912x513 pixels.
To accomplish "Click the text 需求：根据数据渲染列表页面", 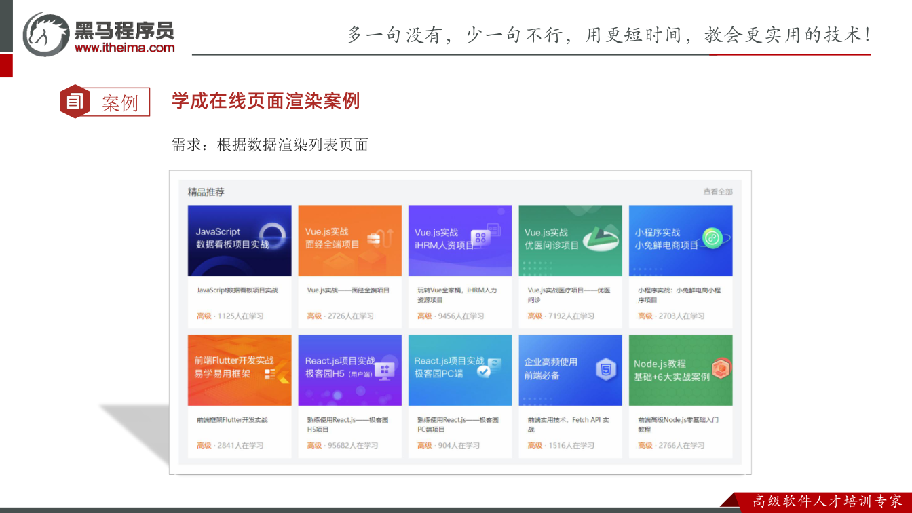I will (269, 145).
